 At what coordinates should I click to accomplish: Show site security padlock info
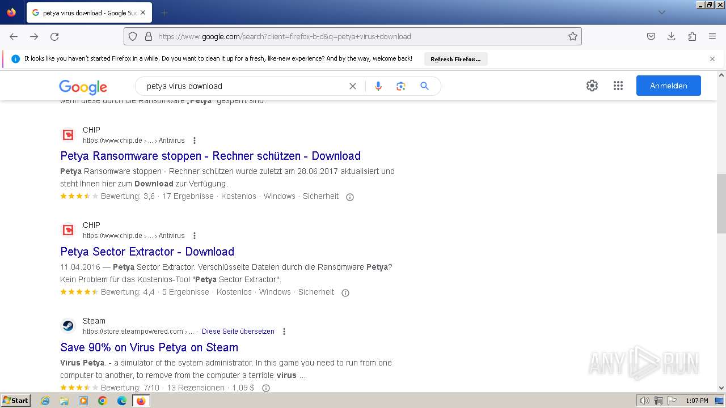(149, 36)
